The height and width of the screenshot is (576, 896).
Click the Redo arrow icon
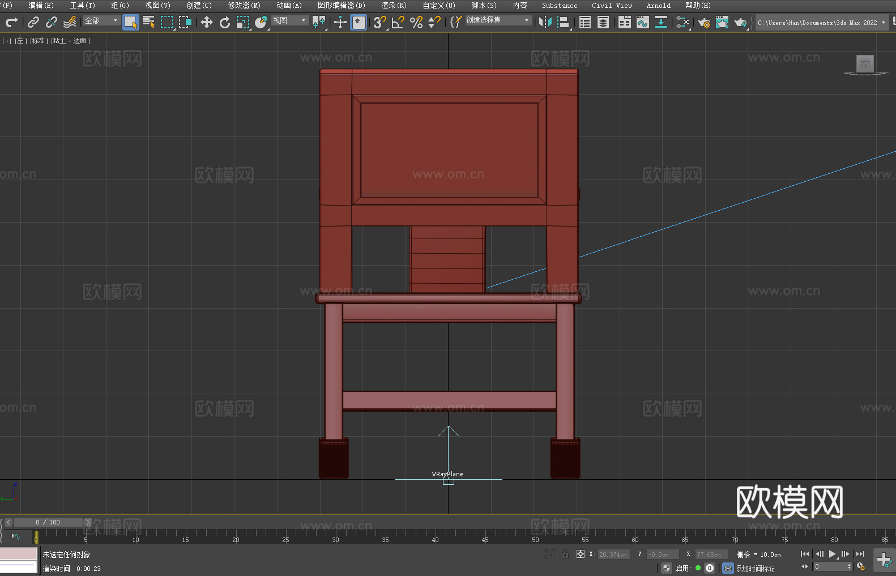click(x=11, y=22)
